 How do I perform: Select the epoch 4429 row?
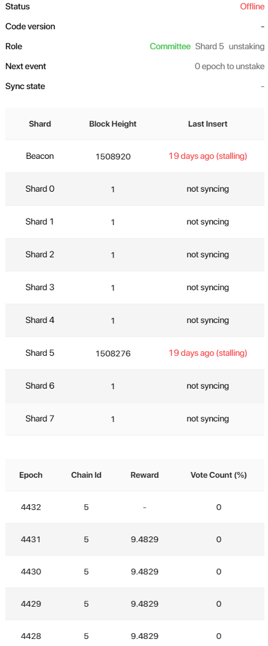click(135, 604)
